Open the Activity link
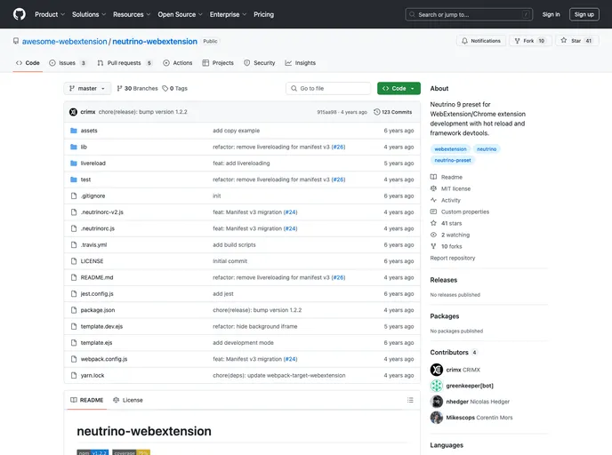 coord(446,201)
